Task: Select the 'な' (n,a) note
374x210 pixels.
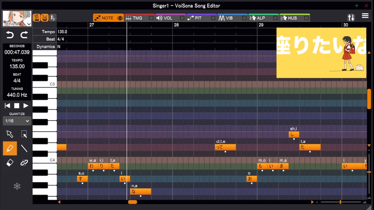Action: [x=141, y=191]
